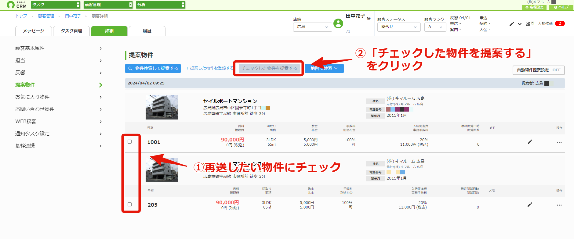
Task: Go to 顧客管理 breadcrumb link
Action: pos(46,16)
